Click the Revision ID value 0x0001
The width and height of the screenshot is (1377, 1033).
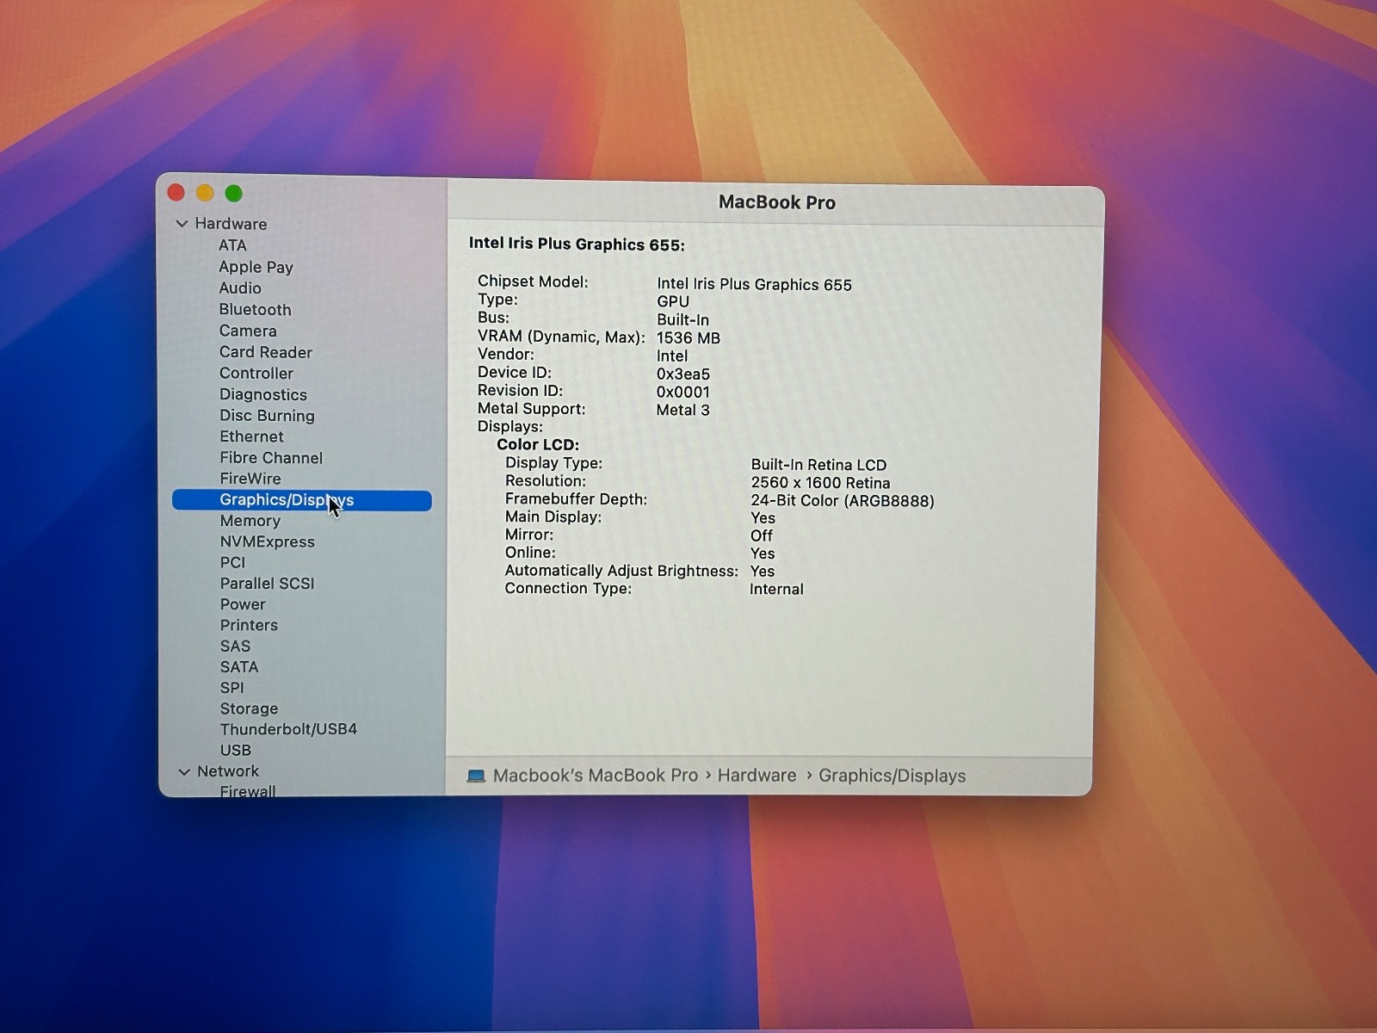683,393
